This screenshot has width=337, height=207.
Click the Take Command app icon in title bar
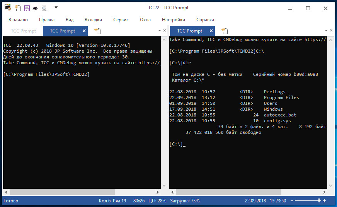pos(7,7)
